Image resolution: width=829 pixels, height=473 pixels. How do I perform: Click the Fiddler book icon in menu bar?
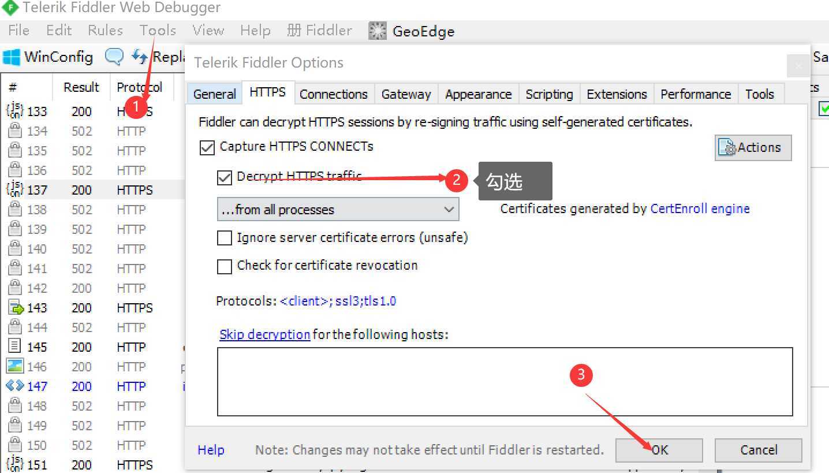pos(294,30)
